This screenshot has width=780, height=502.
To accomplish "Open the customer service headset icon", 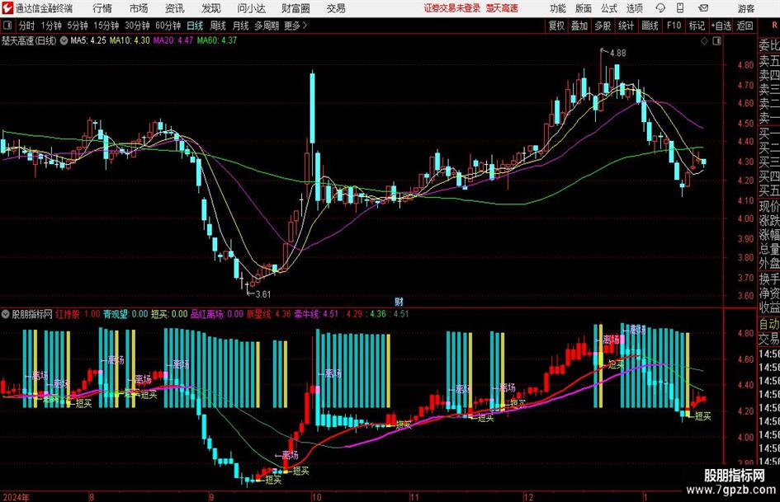I will tap(660, 8).
